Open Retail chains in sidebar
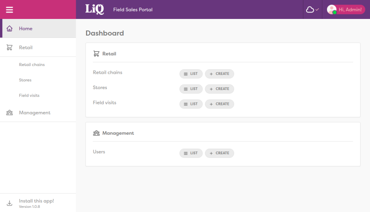Image resolution: width=370 pixels, height=212 pixels. (31, 65)
